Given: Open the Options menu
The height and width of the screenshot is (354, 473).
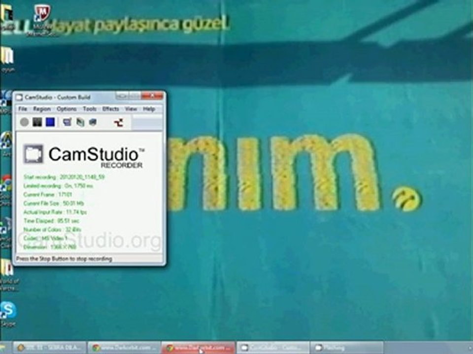Looking at the screenshot, I should click(67, 109).
